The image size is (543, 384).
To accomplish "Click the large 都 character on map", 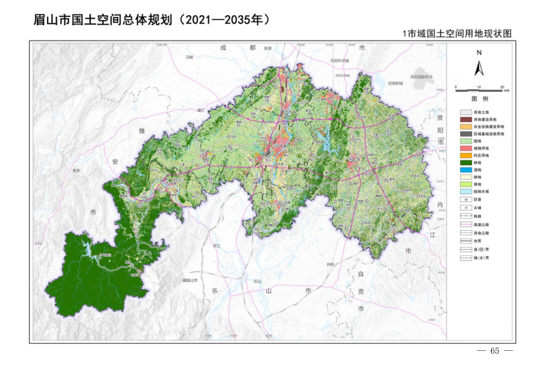I will (x=253, y=48).
